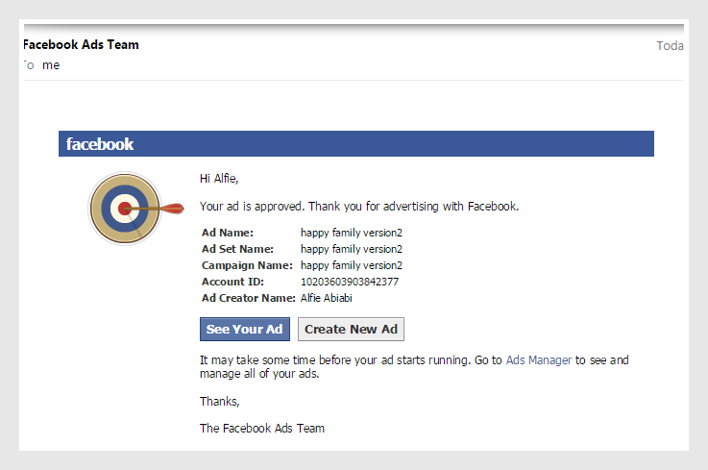Click the recipient "me" in the To line
Screen dimensions: 708x470
point(51,65)
